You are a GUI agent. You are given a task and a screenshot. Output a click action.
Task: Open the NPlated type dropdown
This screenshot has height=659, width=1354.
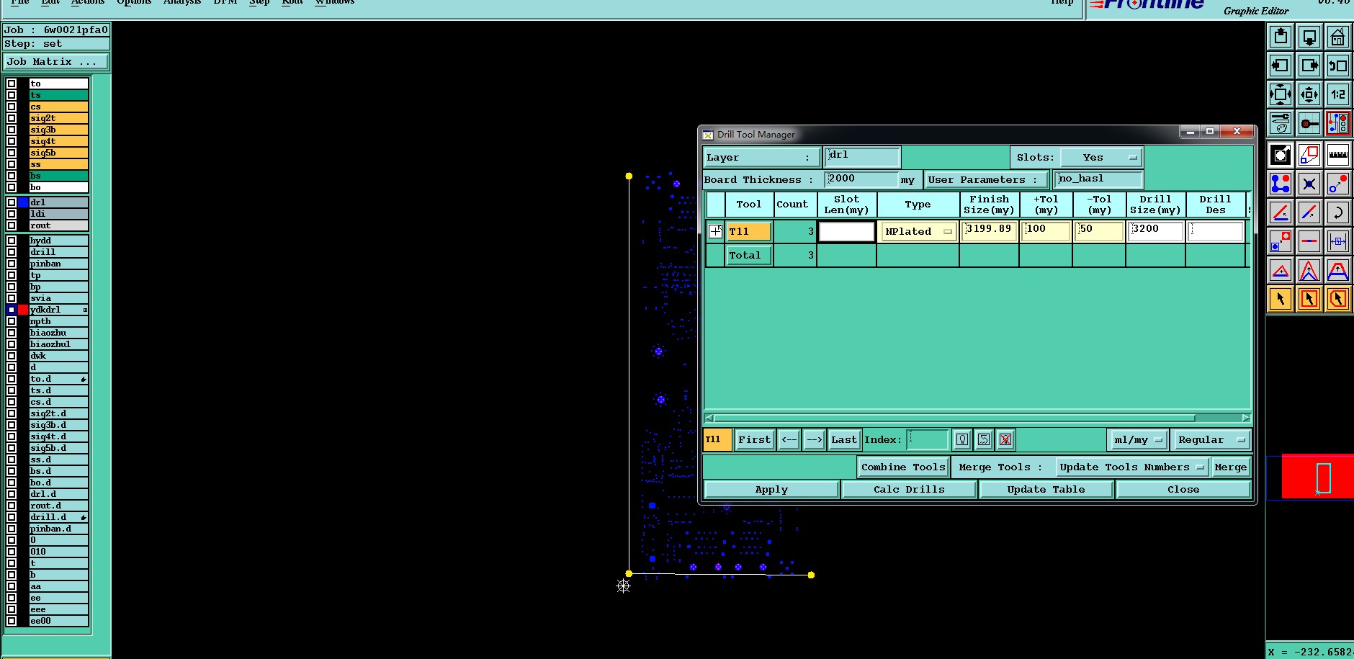coord(918,231)
